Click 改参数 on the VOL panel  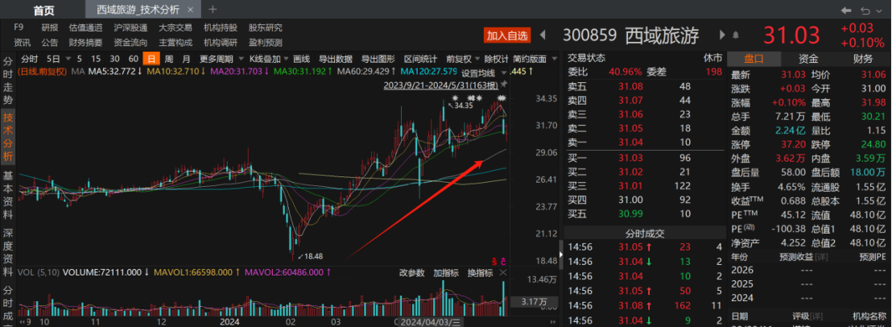coord(411,272)
